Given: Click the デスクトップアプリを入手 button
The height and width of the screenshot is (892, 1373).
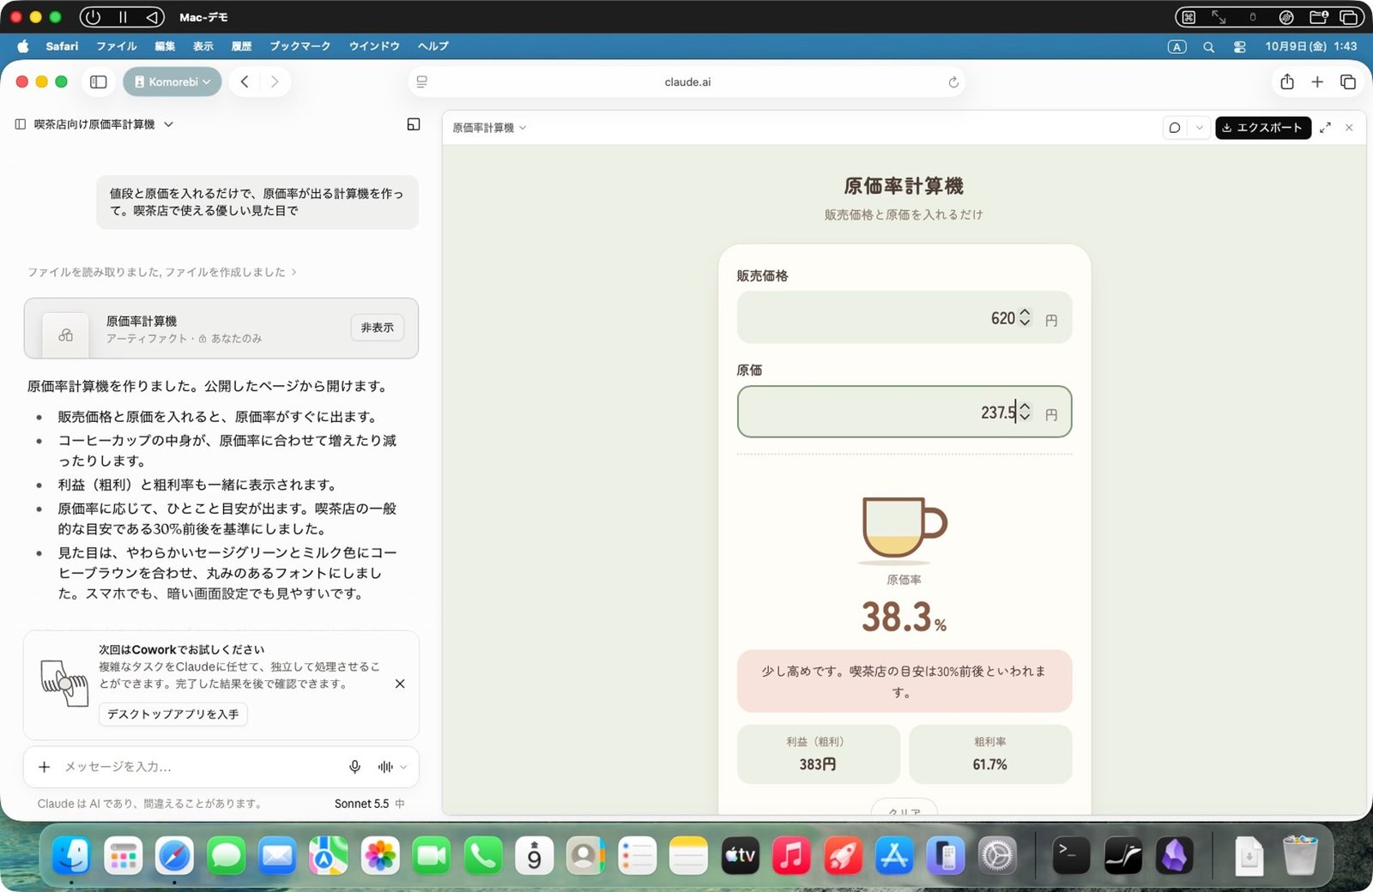Looking at the screenshot, I should click(x=172, y=714).
